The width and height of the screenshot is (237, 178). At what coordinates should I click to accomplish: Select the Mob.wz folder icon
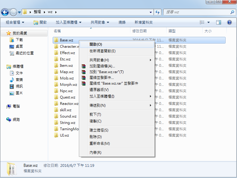click(x=56, y=78)
